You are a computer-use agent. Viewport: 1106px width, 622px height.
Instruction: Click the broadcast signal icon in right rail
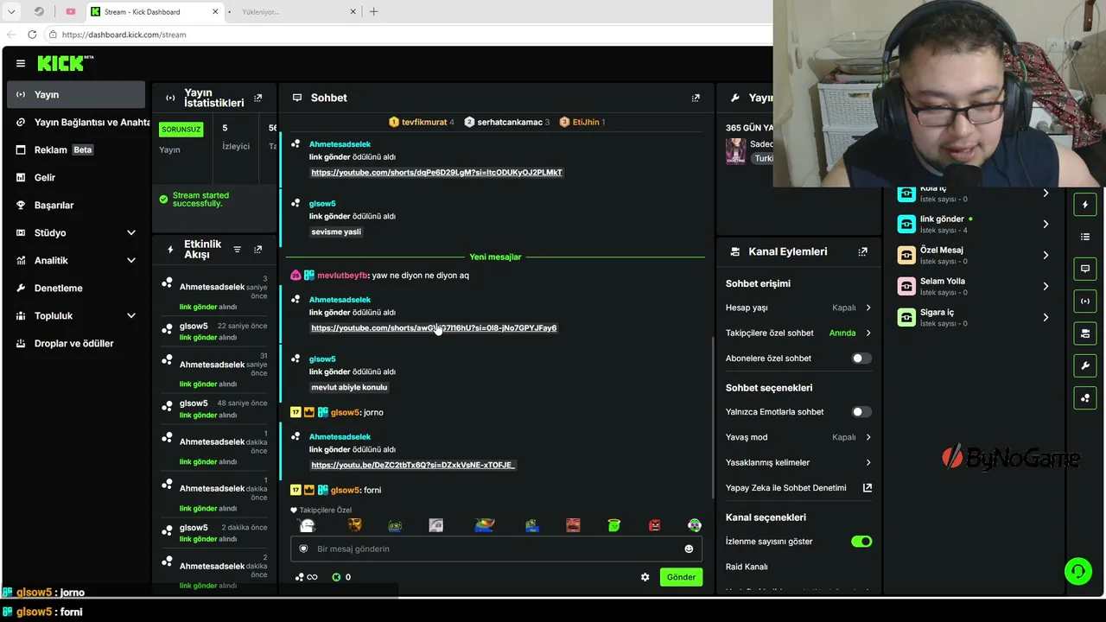(1085, 301)
